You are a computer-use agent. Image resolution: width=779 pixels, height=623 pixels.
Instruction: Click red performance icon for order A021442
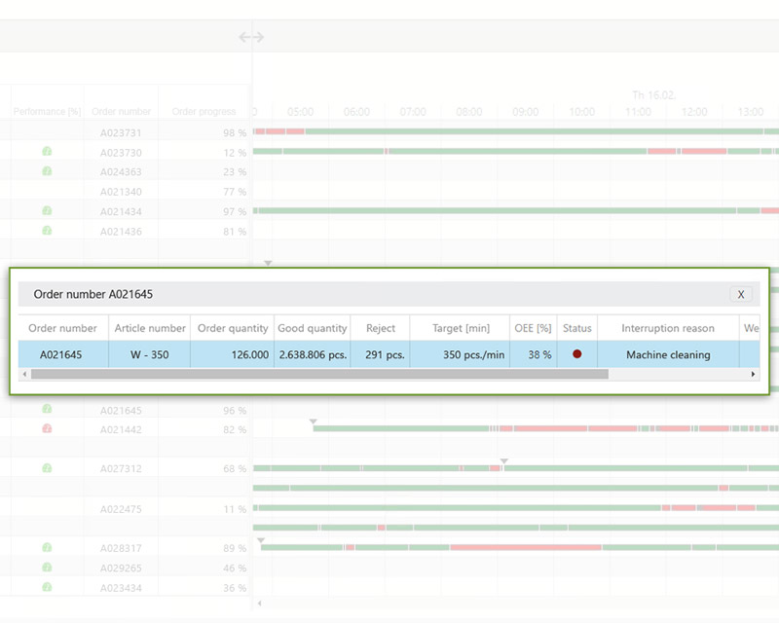click(x=47, y=429)
